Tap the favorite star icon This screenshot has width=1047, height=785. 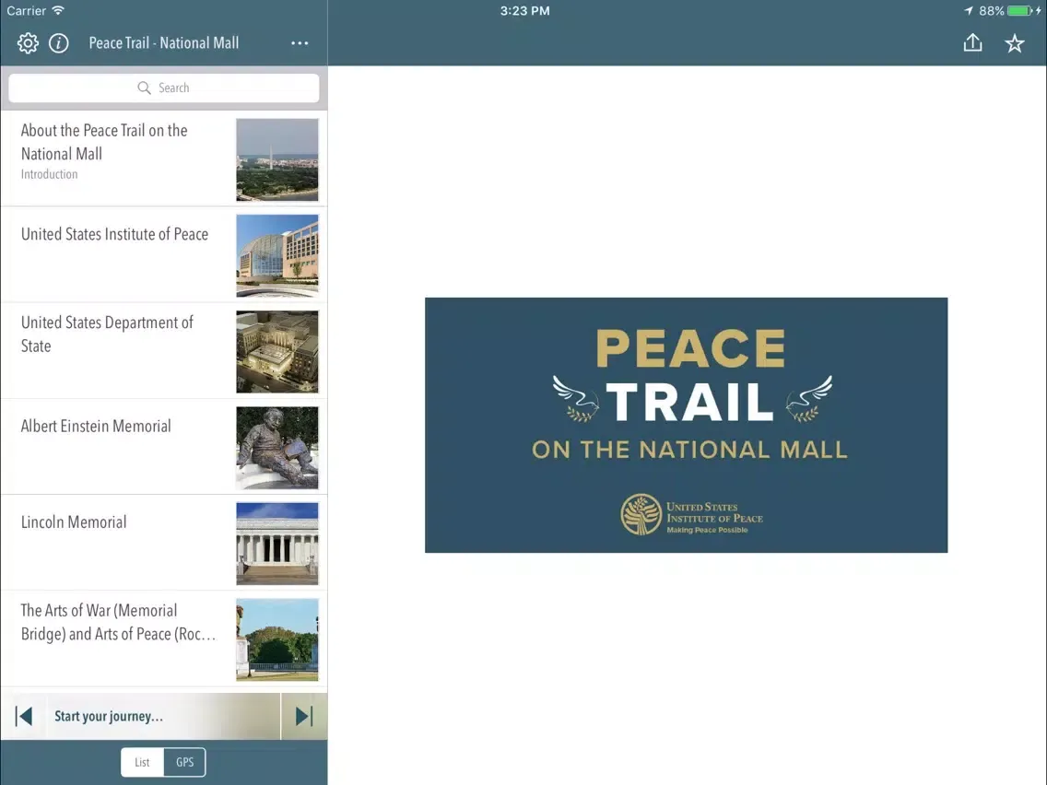tap(1014, 43)
